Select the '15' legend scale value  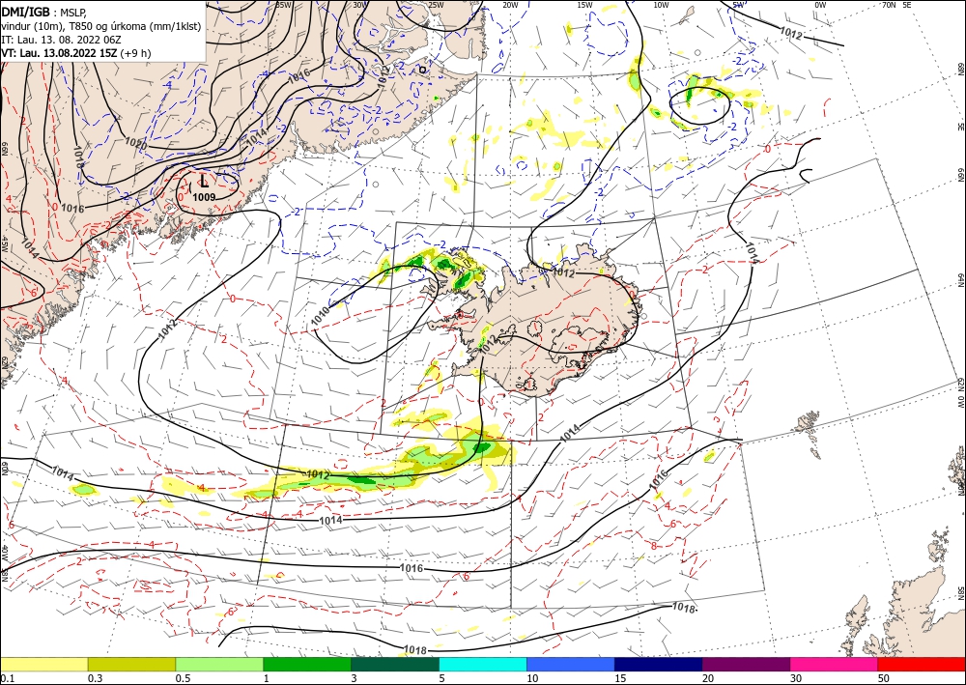[x=620, y=678]
